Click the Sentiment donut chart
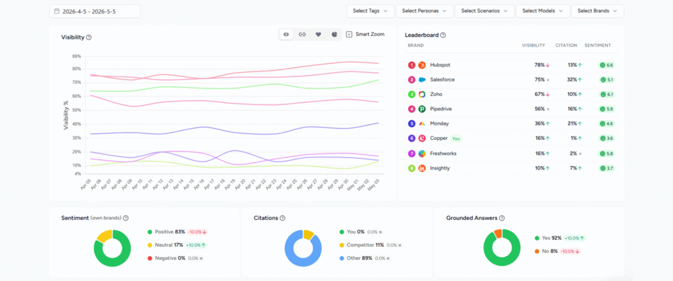This screenshot has height=281, width=673. [112, 248]
